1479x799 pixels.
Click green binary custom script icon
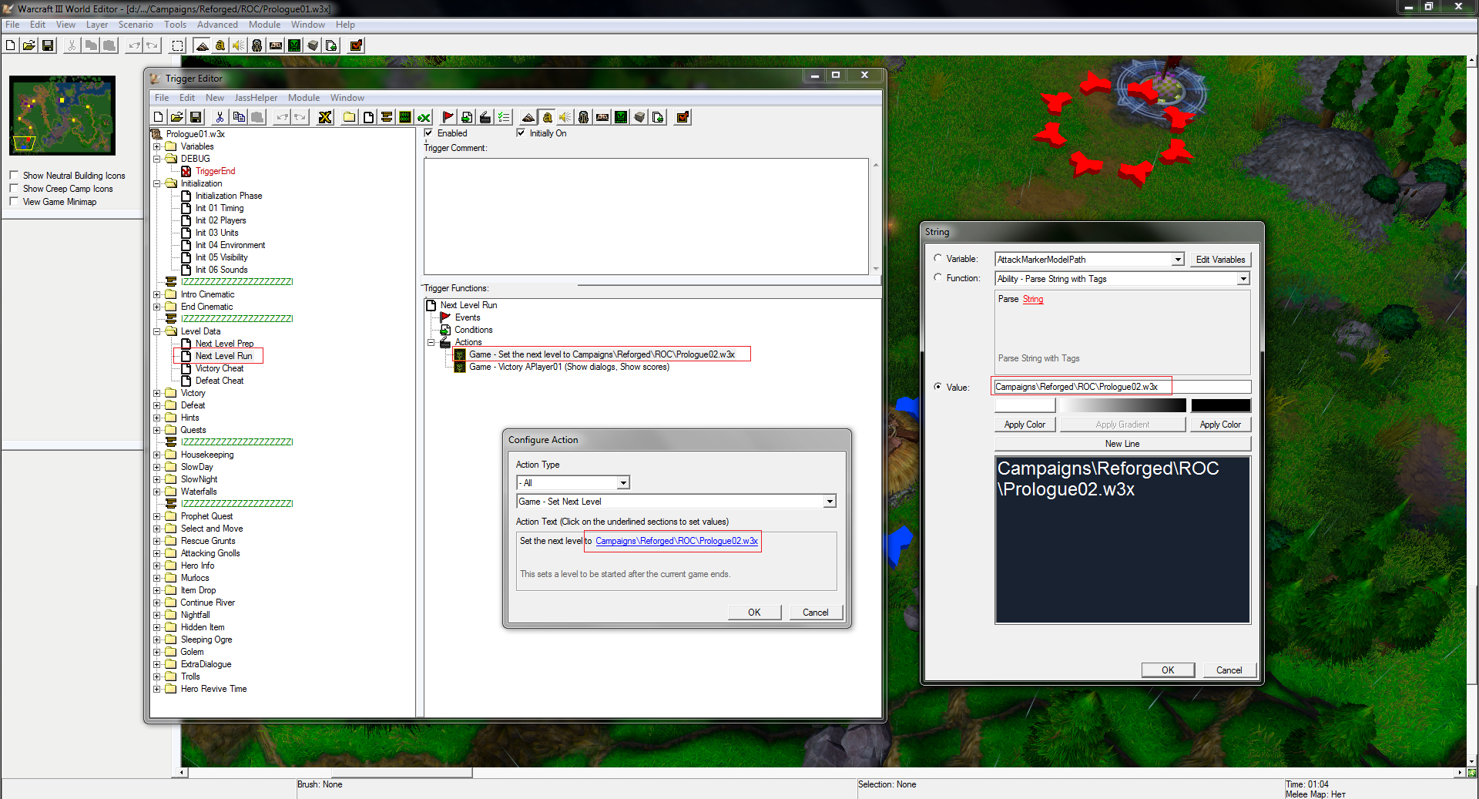click(x=405, y=117)
